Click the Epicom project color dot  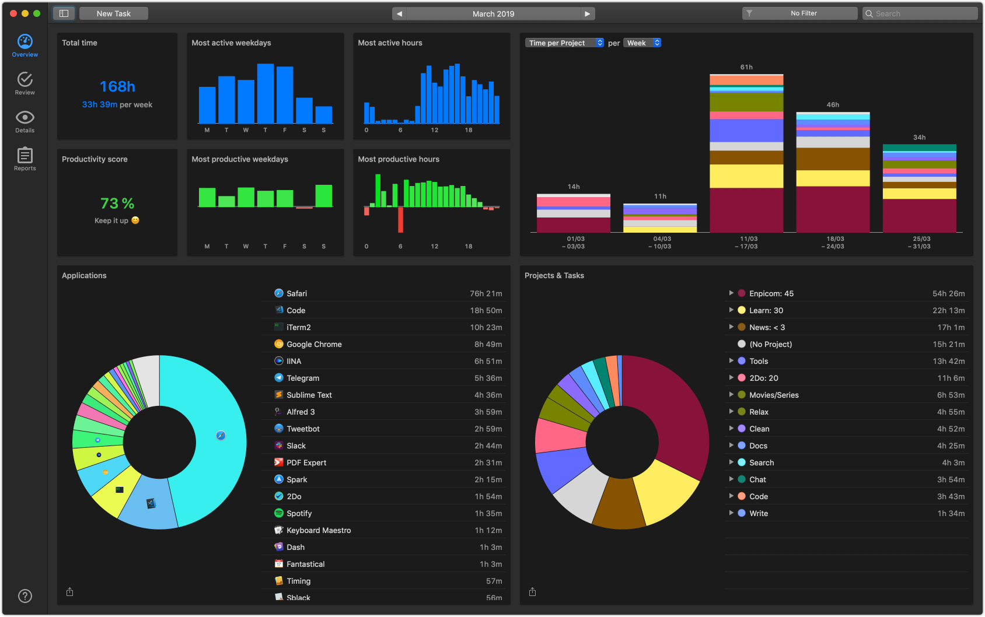coord(742,293)
